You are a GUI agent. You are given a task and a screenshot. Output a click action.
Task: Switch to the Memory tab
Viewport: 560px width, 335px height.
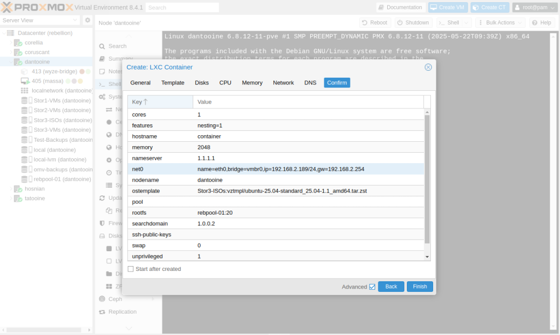252,83
